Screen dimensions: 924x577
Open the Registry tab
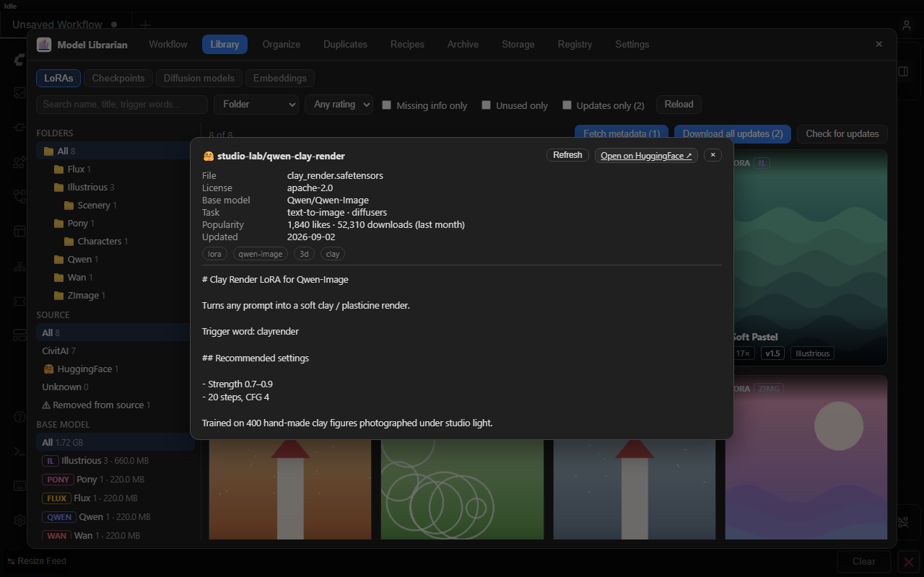(x=575, y=44)
